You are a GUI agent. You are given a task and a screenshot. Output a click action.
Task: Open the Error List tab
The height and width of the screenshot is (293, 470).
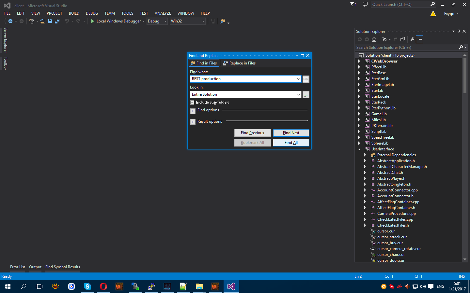[18, 267]
